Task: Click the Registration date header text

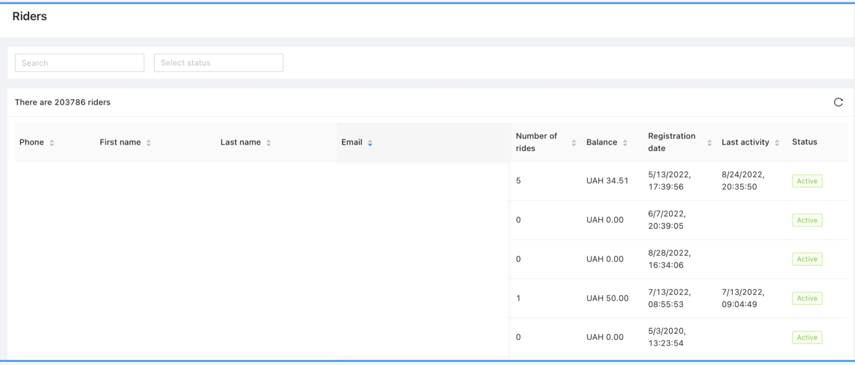Action: coord(671,142)
